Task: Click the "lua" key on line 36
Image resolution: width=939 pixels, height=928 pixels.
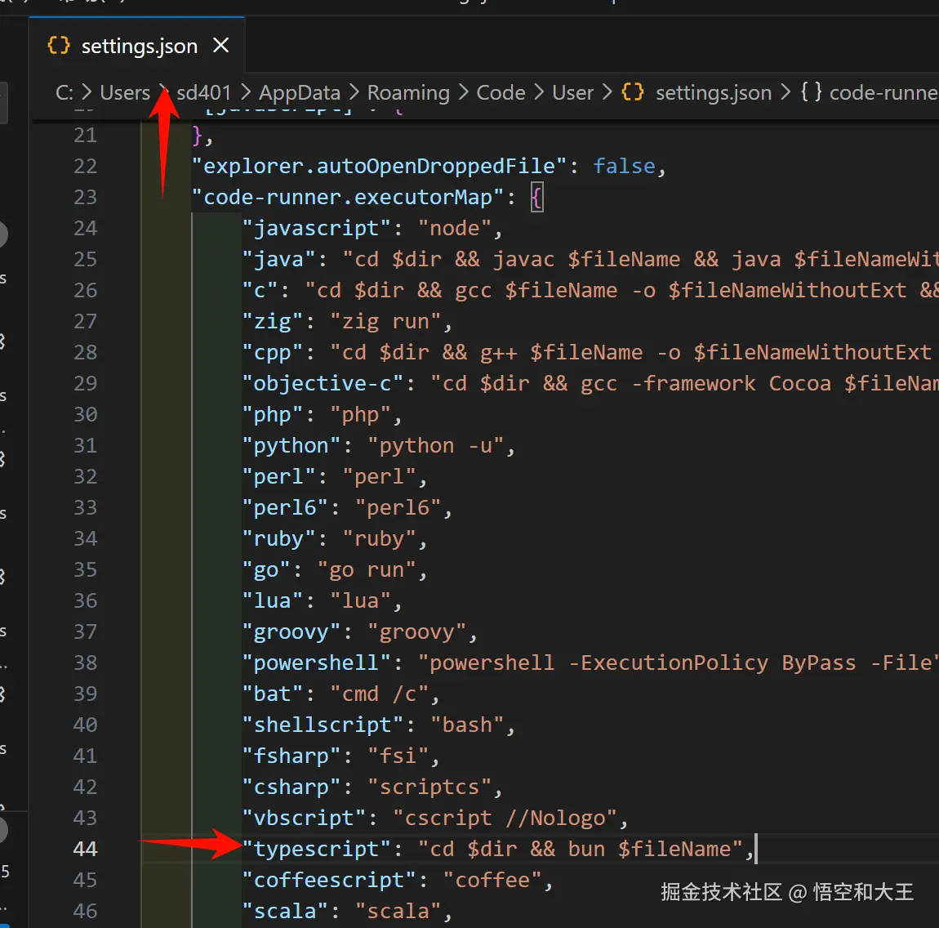Action: 273,601
